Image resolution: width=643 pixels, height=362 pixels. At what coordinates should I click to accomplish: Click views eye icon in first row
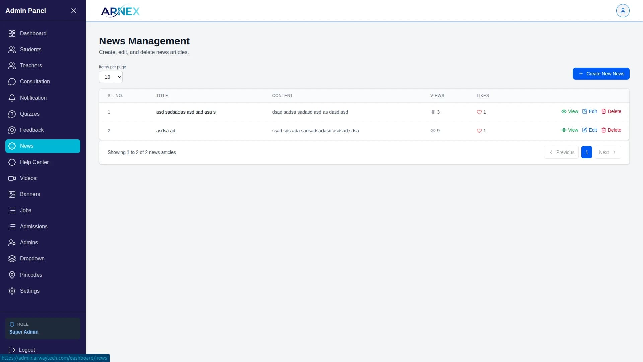(433, 112)
